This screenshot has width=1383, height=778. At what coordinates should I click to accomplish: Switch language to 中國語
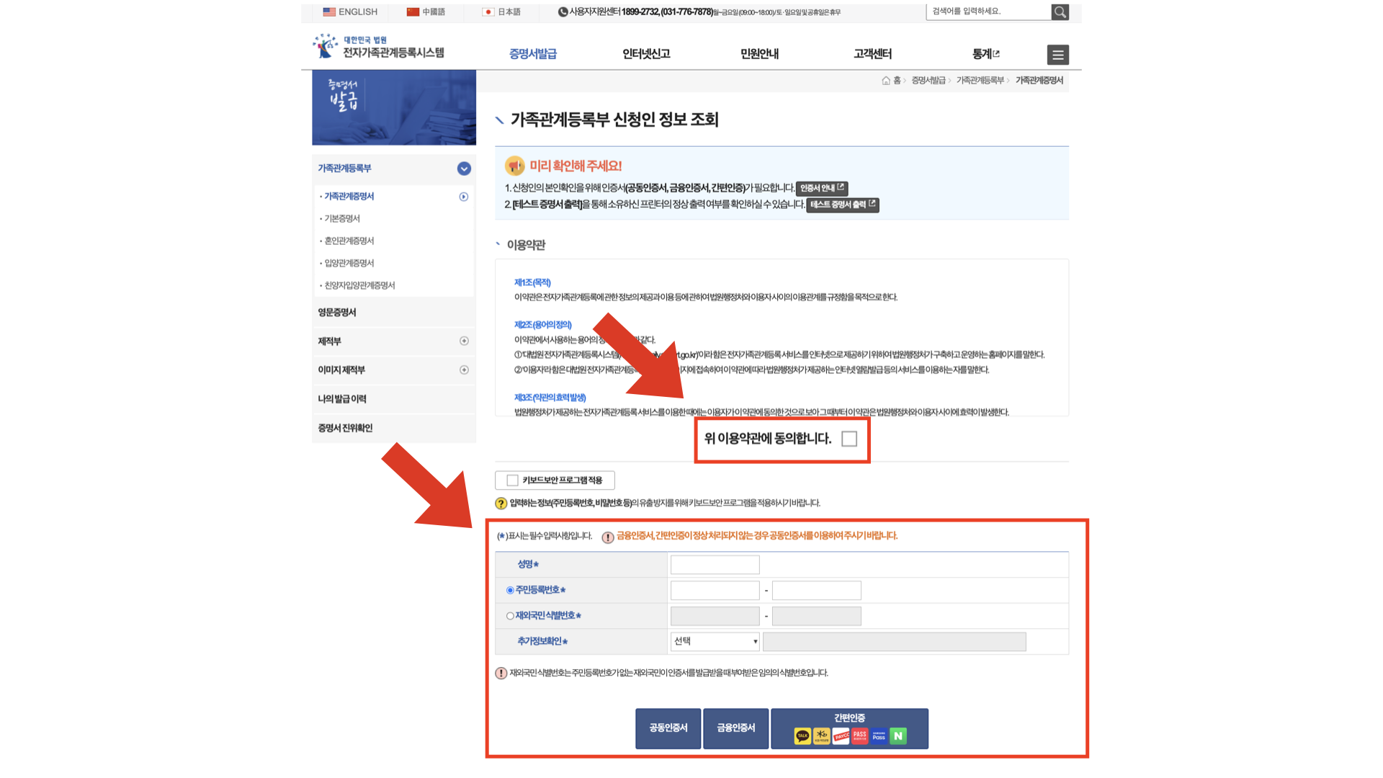434,12
